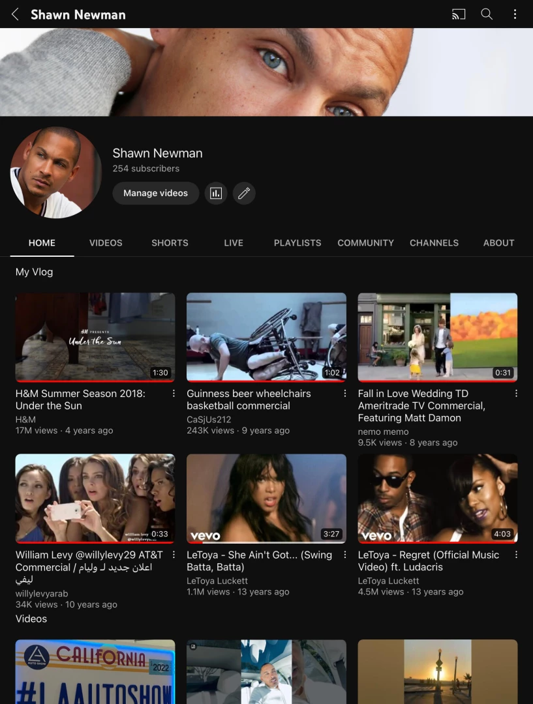Open title 'LeToya - She Ain't Got...'
This screenshot has height=704, width=533.
click(259, 561)
